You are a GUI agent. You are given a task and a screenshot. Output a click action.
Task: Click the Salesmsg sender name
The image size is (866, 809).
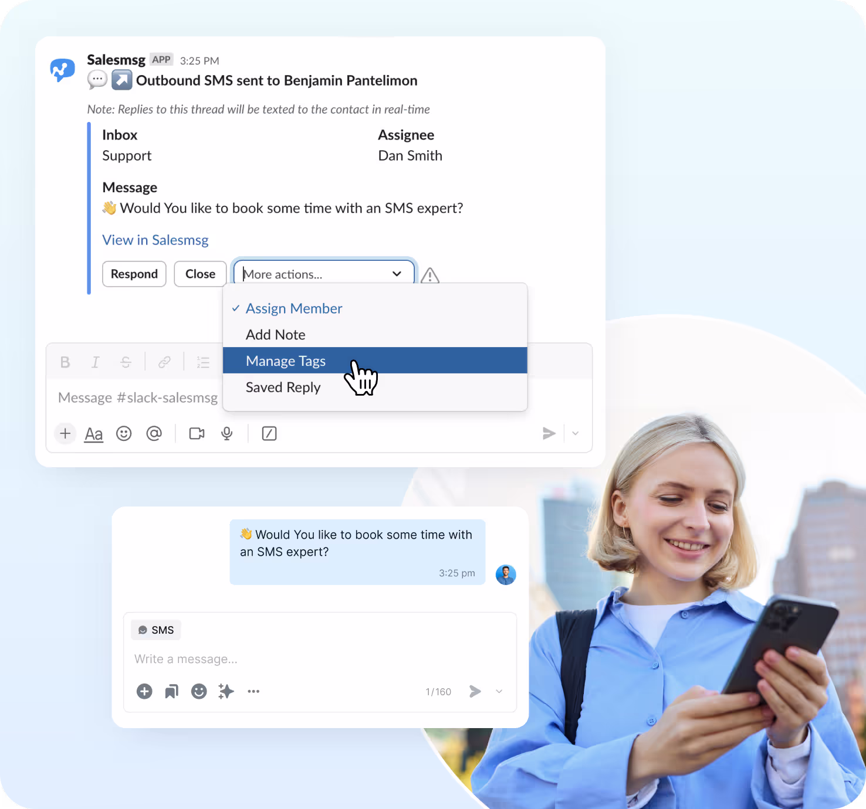116,60
